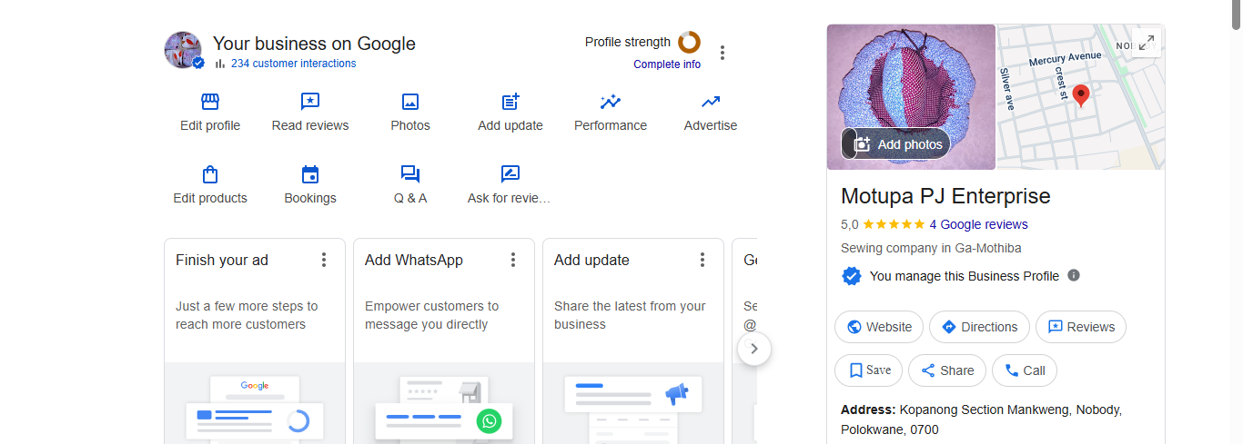Screen dimensions: 1243x444
Task: Open the Edit profile storefront icon
Action: [210, 102]
